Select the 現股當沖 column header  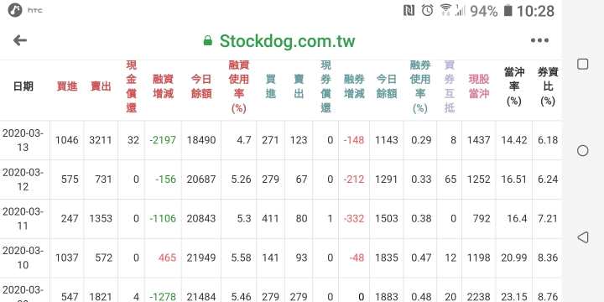click(x=479, y=86)
